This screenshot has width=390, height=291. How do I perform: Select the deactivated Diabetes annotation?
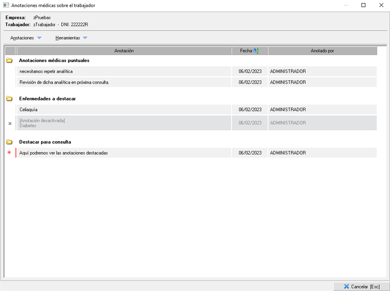[123, 123]
